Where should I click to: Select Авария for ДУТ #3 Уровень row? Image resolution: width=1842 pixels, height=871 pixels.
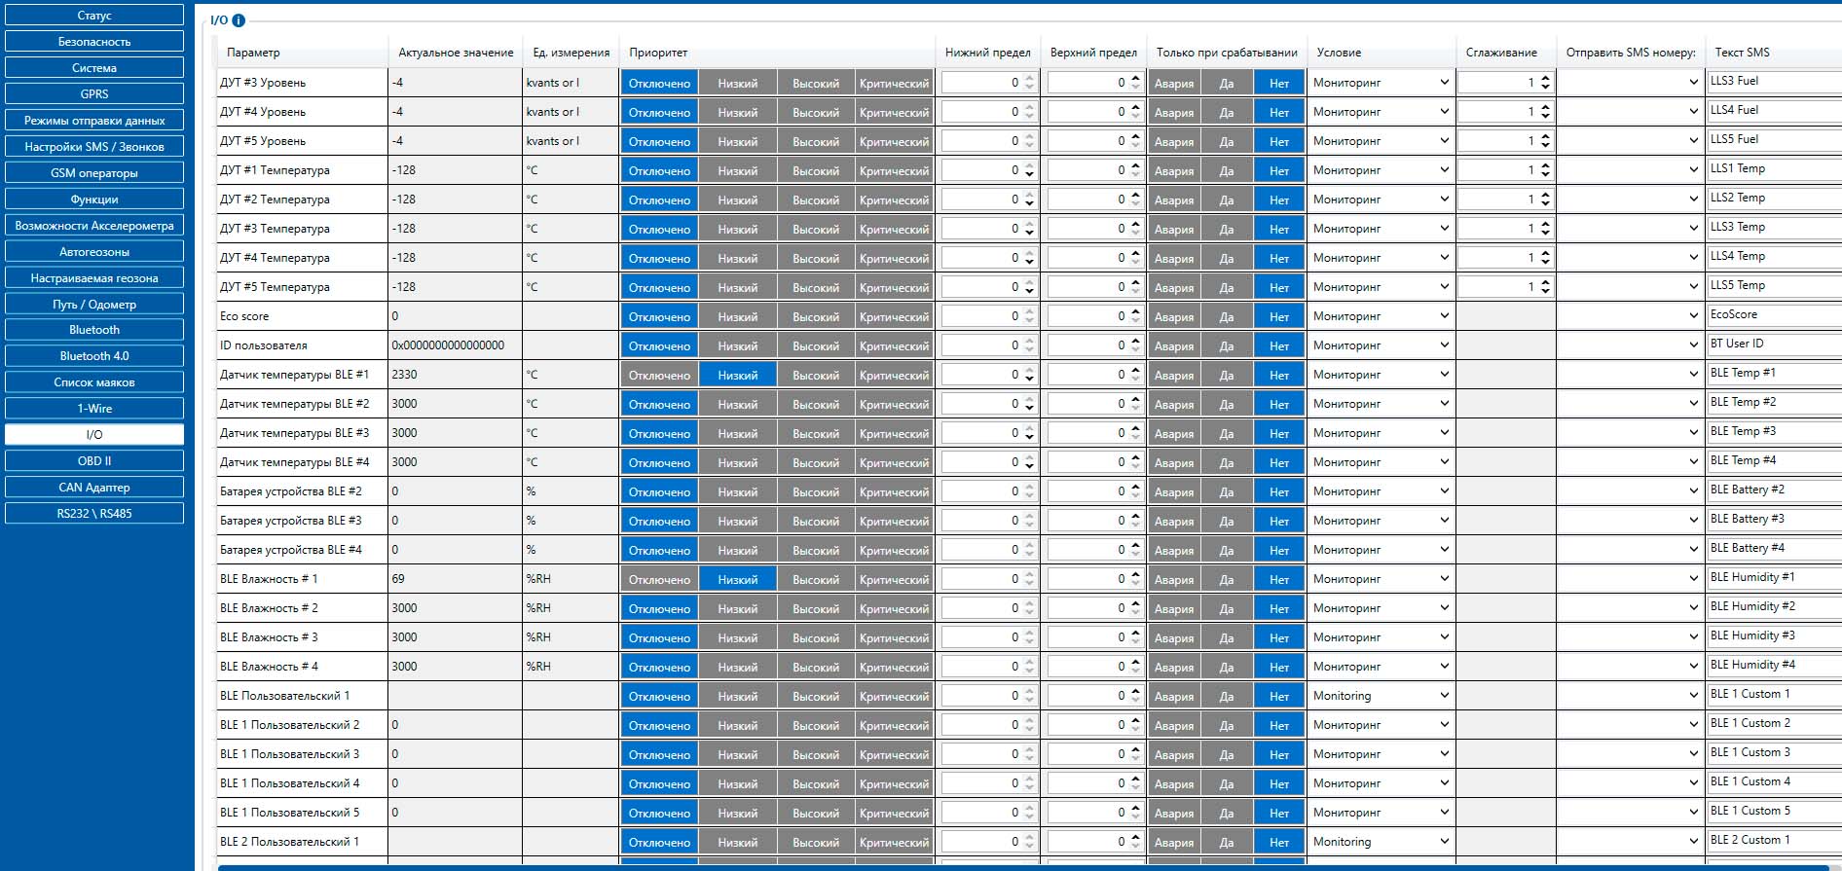(1173, 83)
